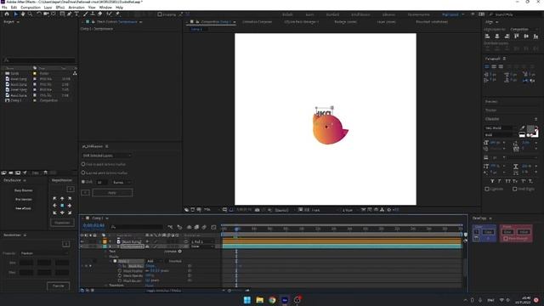Switch to the Animation Composer tab
The image size is (544, 306).
257,22
